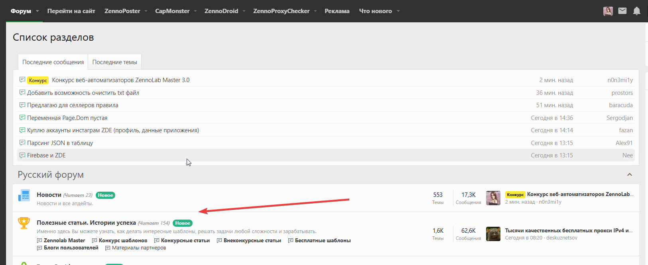
Task: Click message icon beside Добавить возможность очистить
Action: 22,92
